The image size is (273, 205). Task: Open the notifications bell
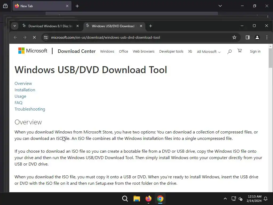266,199
